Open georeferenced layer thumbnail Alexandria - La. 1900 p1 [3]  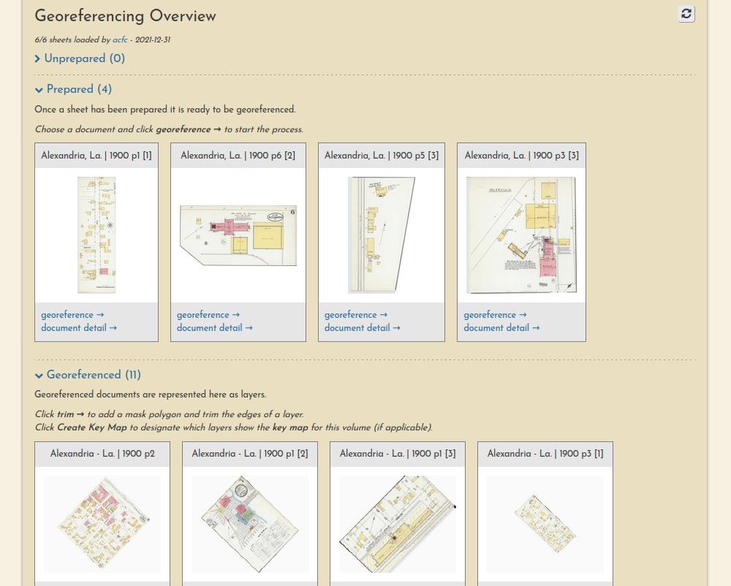(398, 523)
